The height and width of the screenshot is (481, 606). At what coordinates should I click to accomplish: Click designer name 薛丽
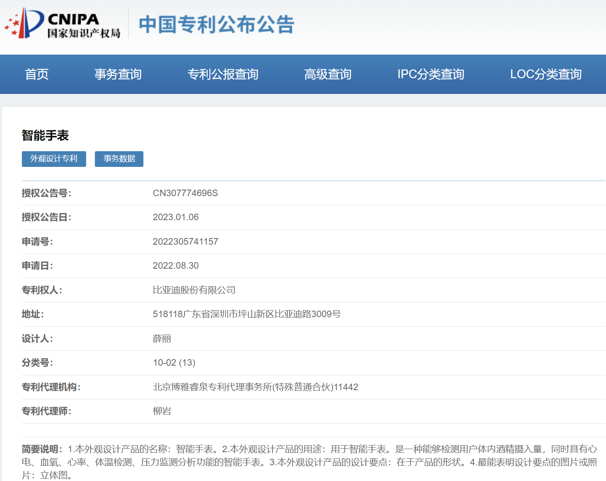point(162,339)
